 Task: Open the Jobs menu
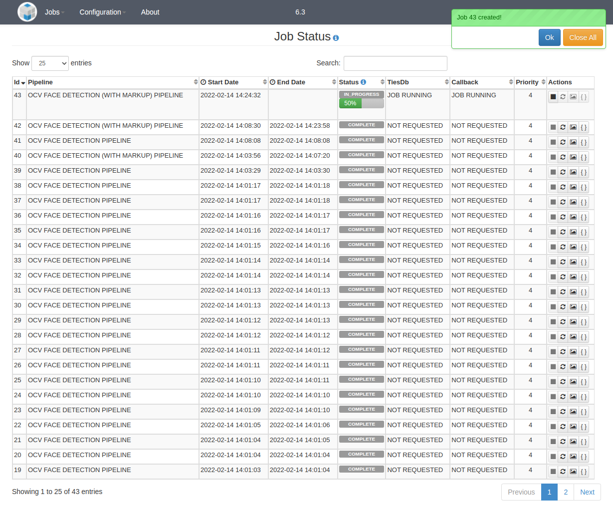coord(54,12)
